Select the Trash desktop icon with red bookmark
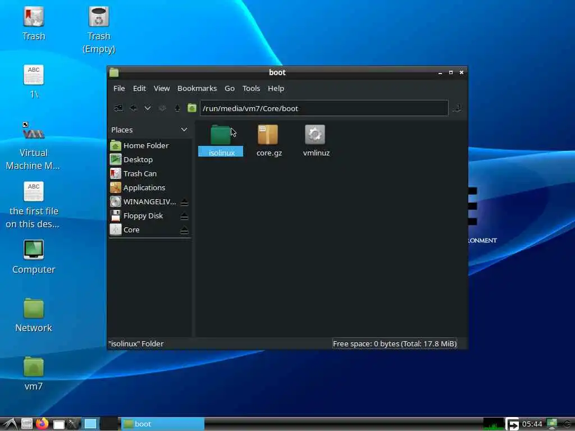 pyautogui.click(x=34, y=24)
